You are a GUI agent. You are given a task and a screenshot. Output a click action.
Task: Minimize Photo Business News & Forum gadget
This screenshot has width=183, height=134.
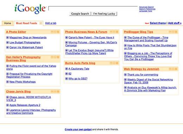pos(114,32)
